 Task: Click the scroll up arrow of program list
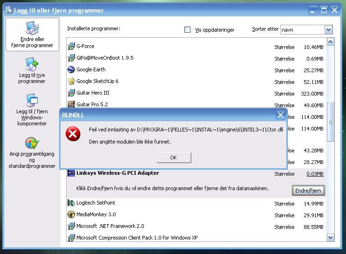(330, 42)
